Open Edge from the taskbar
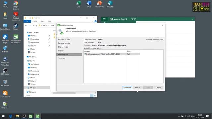Image resolution: width=212 pixels, height=119 pixels. pyautogui.click(x=10, y=116)
